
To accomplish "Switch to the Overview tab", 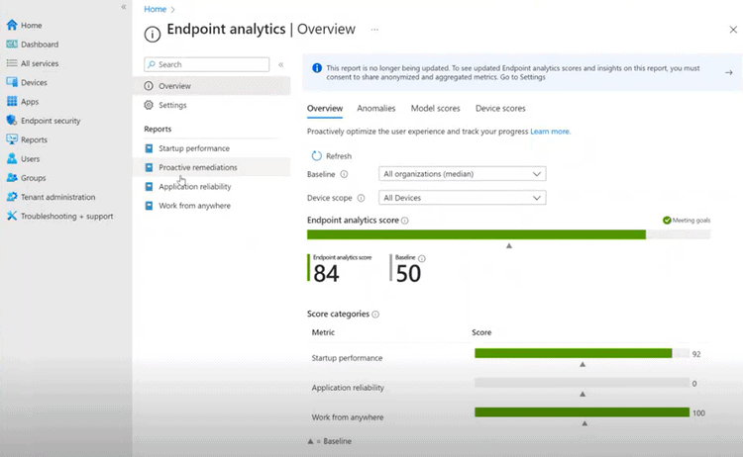I will coord(325,108).
